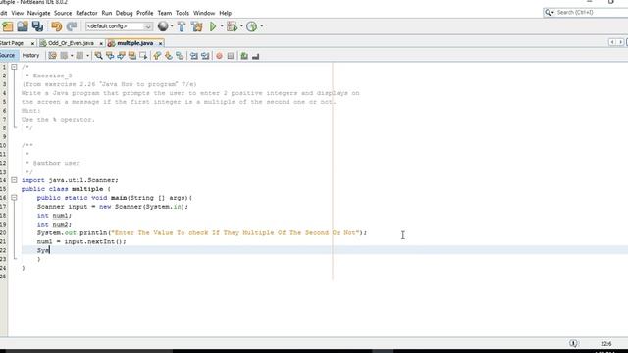Click 'import java.util.Scanner;' on line 14
Viewport: 628px width, 353px height.
pyautogui.click(x=70, y=180)
